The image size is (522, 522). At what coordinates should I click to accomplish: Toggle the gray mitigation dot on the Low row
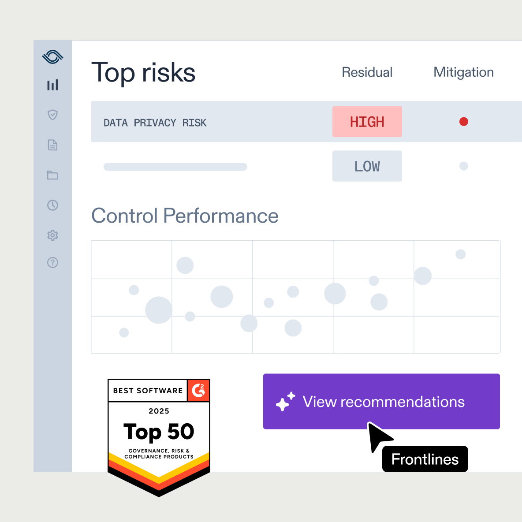pyautogui.click(x=463, y=166)
